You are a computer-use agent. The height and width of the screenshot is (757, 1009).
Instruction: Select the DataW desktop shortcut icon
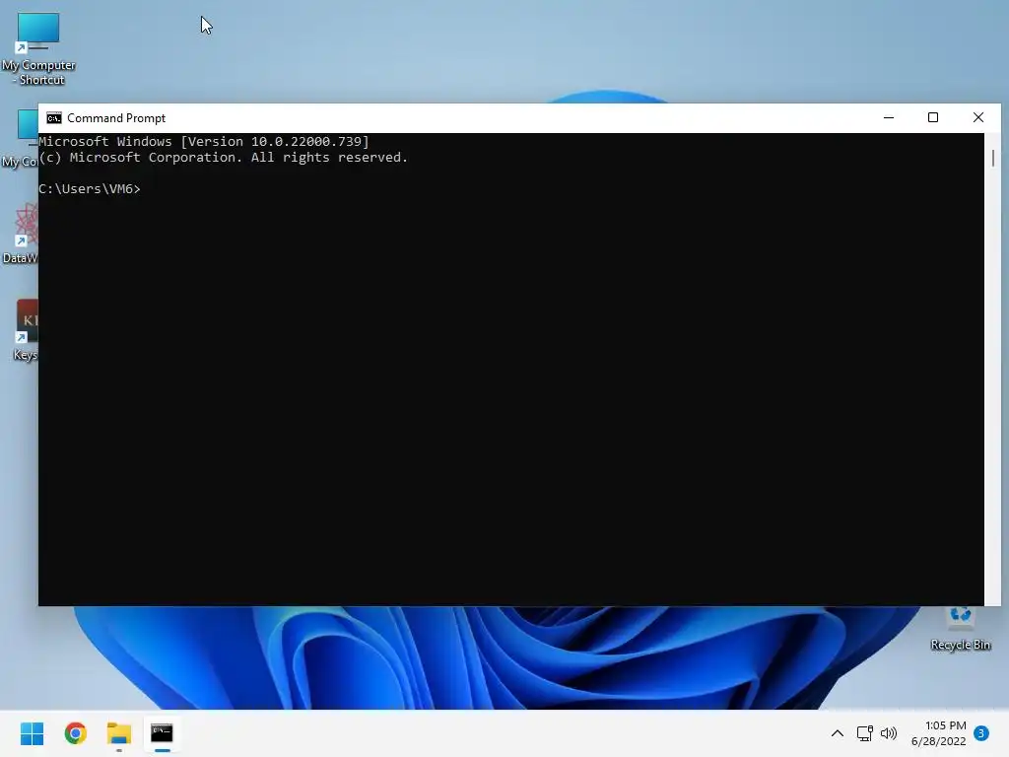[x=20, y=234]
